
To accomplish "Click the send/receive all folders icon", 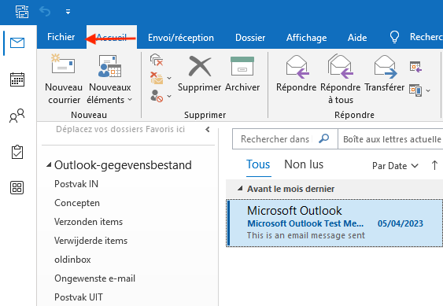I will click(x=22, y=12).
